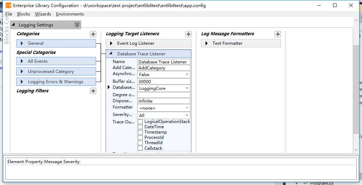Click the Message column header
This screenshot has width=362, height=185.
53,162
